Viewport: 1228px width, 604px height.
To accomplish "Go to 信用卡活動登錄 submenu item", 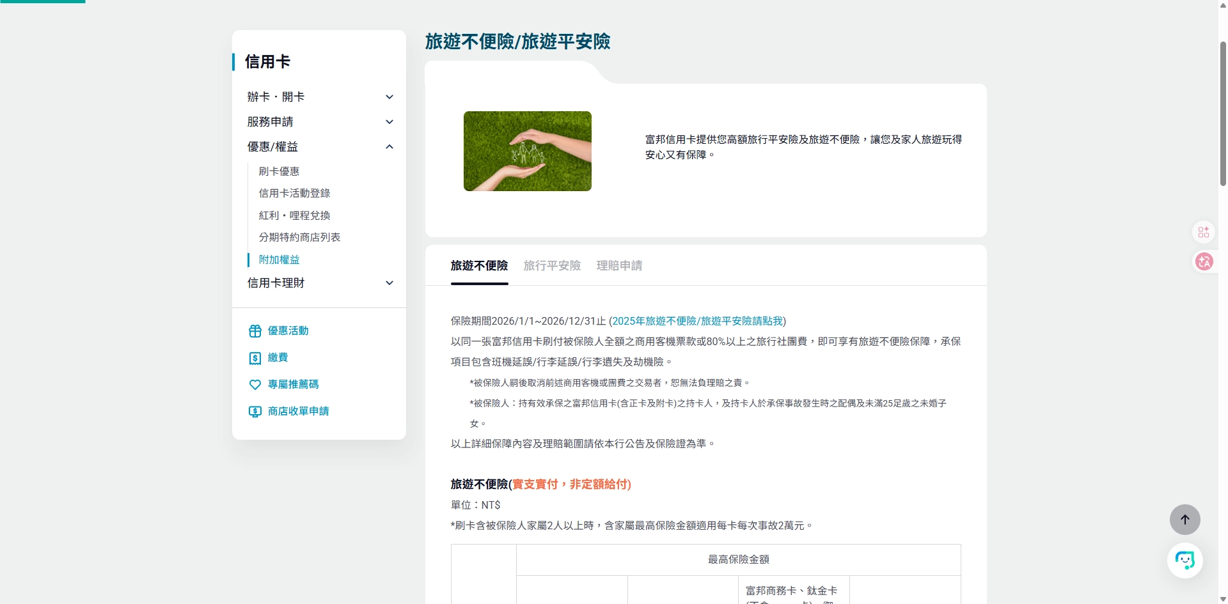I will [294, 193].
